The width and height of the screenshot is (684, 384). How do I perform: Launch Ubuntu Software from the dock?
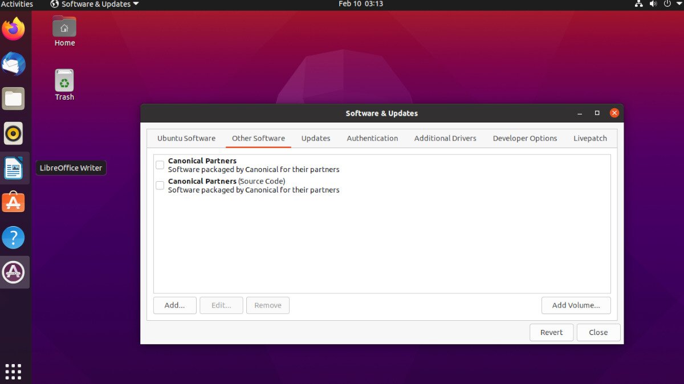pos(14,202)
